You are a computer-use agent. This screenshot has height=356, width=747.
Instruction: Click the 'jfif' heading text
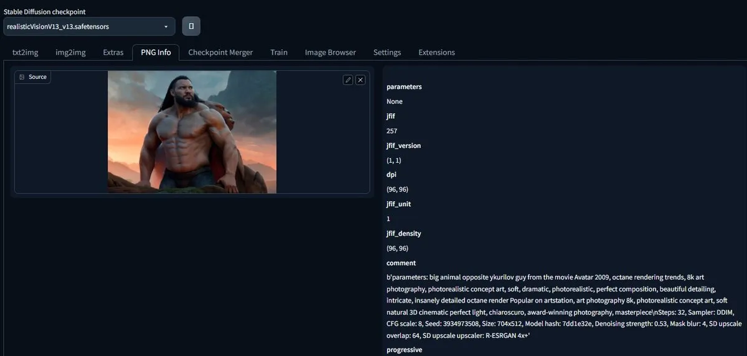pos(392,116)
